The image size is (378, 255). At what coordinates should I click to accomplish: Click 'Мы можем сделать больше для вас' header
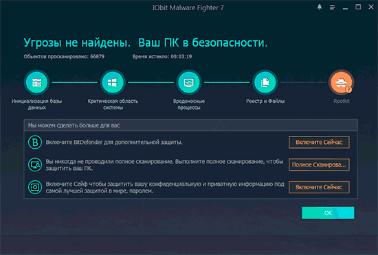tap(74, 125)
